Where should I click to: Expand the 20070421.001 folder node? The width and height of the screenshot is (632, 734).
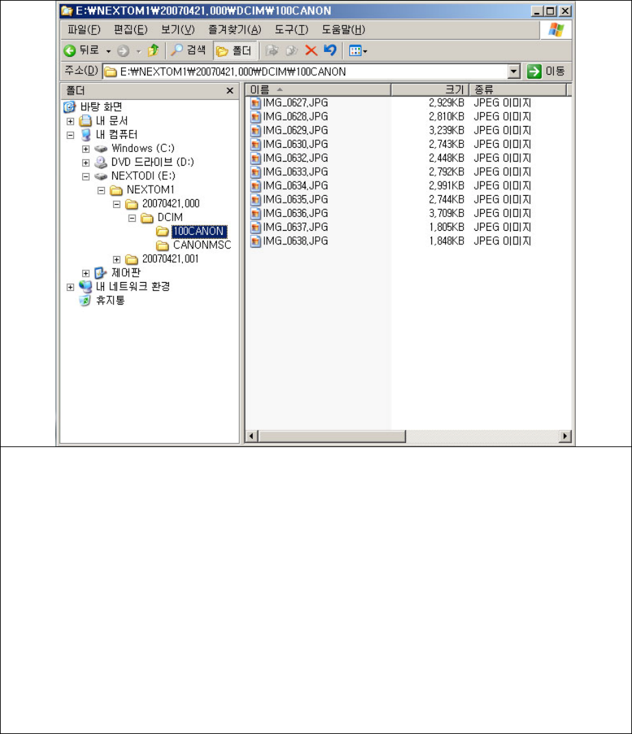116,260
